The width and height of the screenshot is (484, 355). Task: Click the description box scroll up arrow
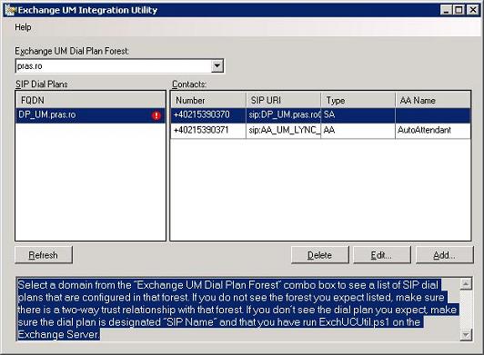click(466, 284)
